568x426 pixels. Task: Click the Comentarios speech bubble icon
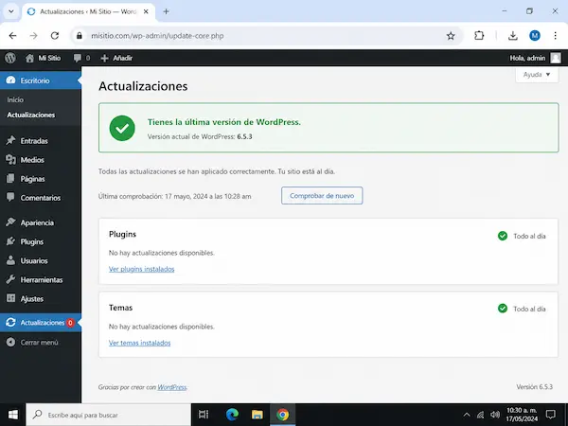[10, 197]
